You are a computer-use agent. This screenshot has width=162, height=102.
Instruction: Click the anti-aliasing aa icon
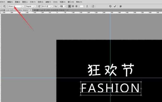[x=56, y=6]
